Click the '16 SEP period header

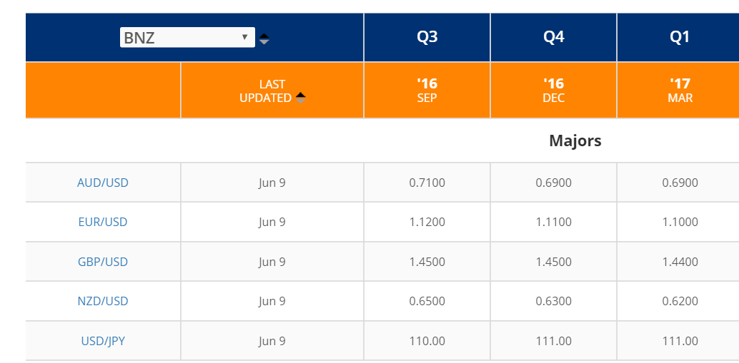[427, 91]
